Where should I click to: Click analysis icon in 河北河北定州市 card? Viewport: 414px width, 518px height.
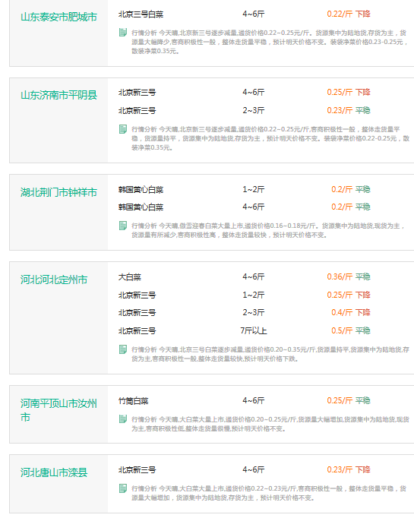point(123,349)
